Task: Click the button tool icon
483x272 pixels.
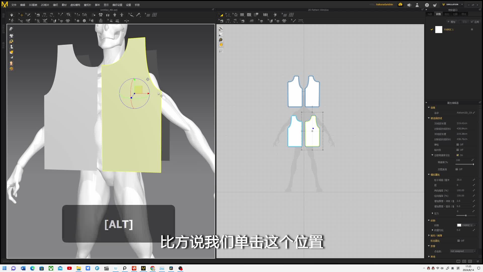Action: [x=84, y=21]
